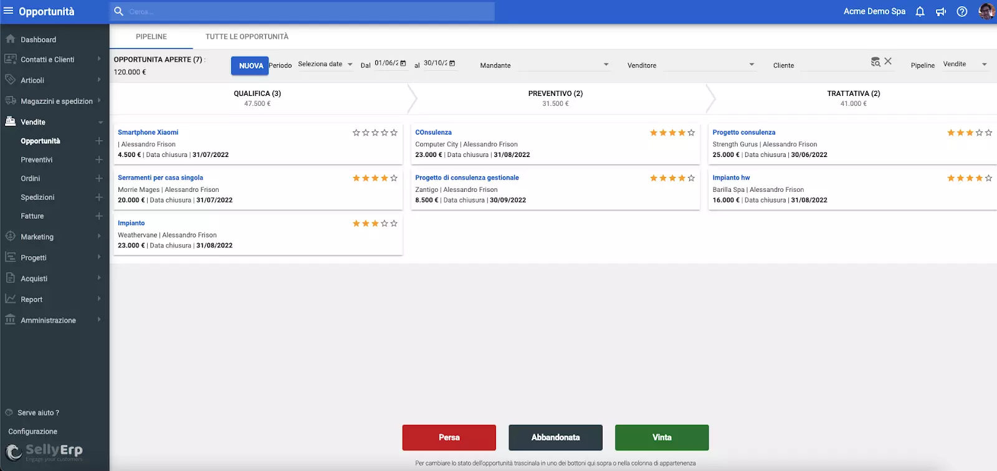Click the NUOVA button
The image size is (997, 471).
pos(250,65)
